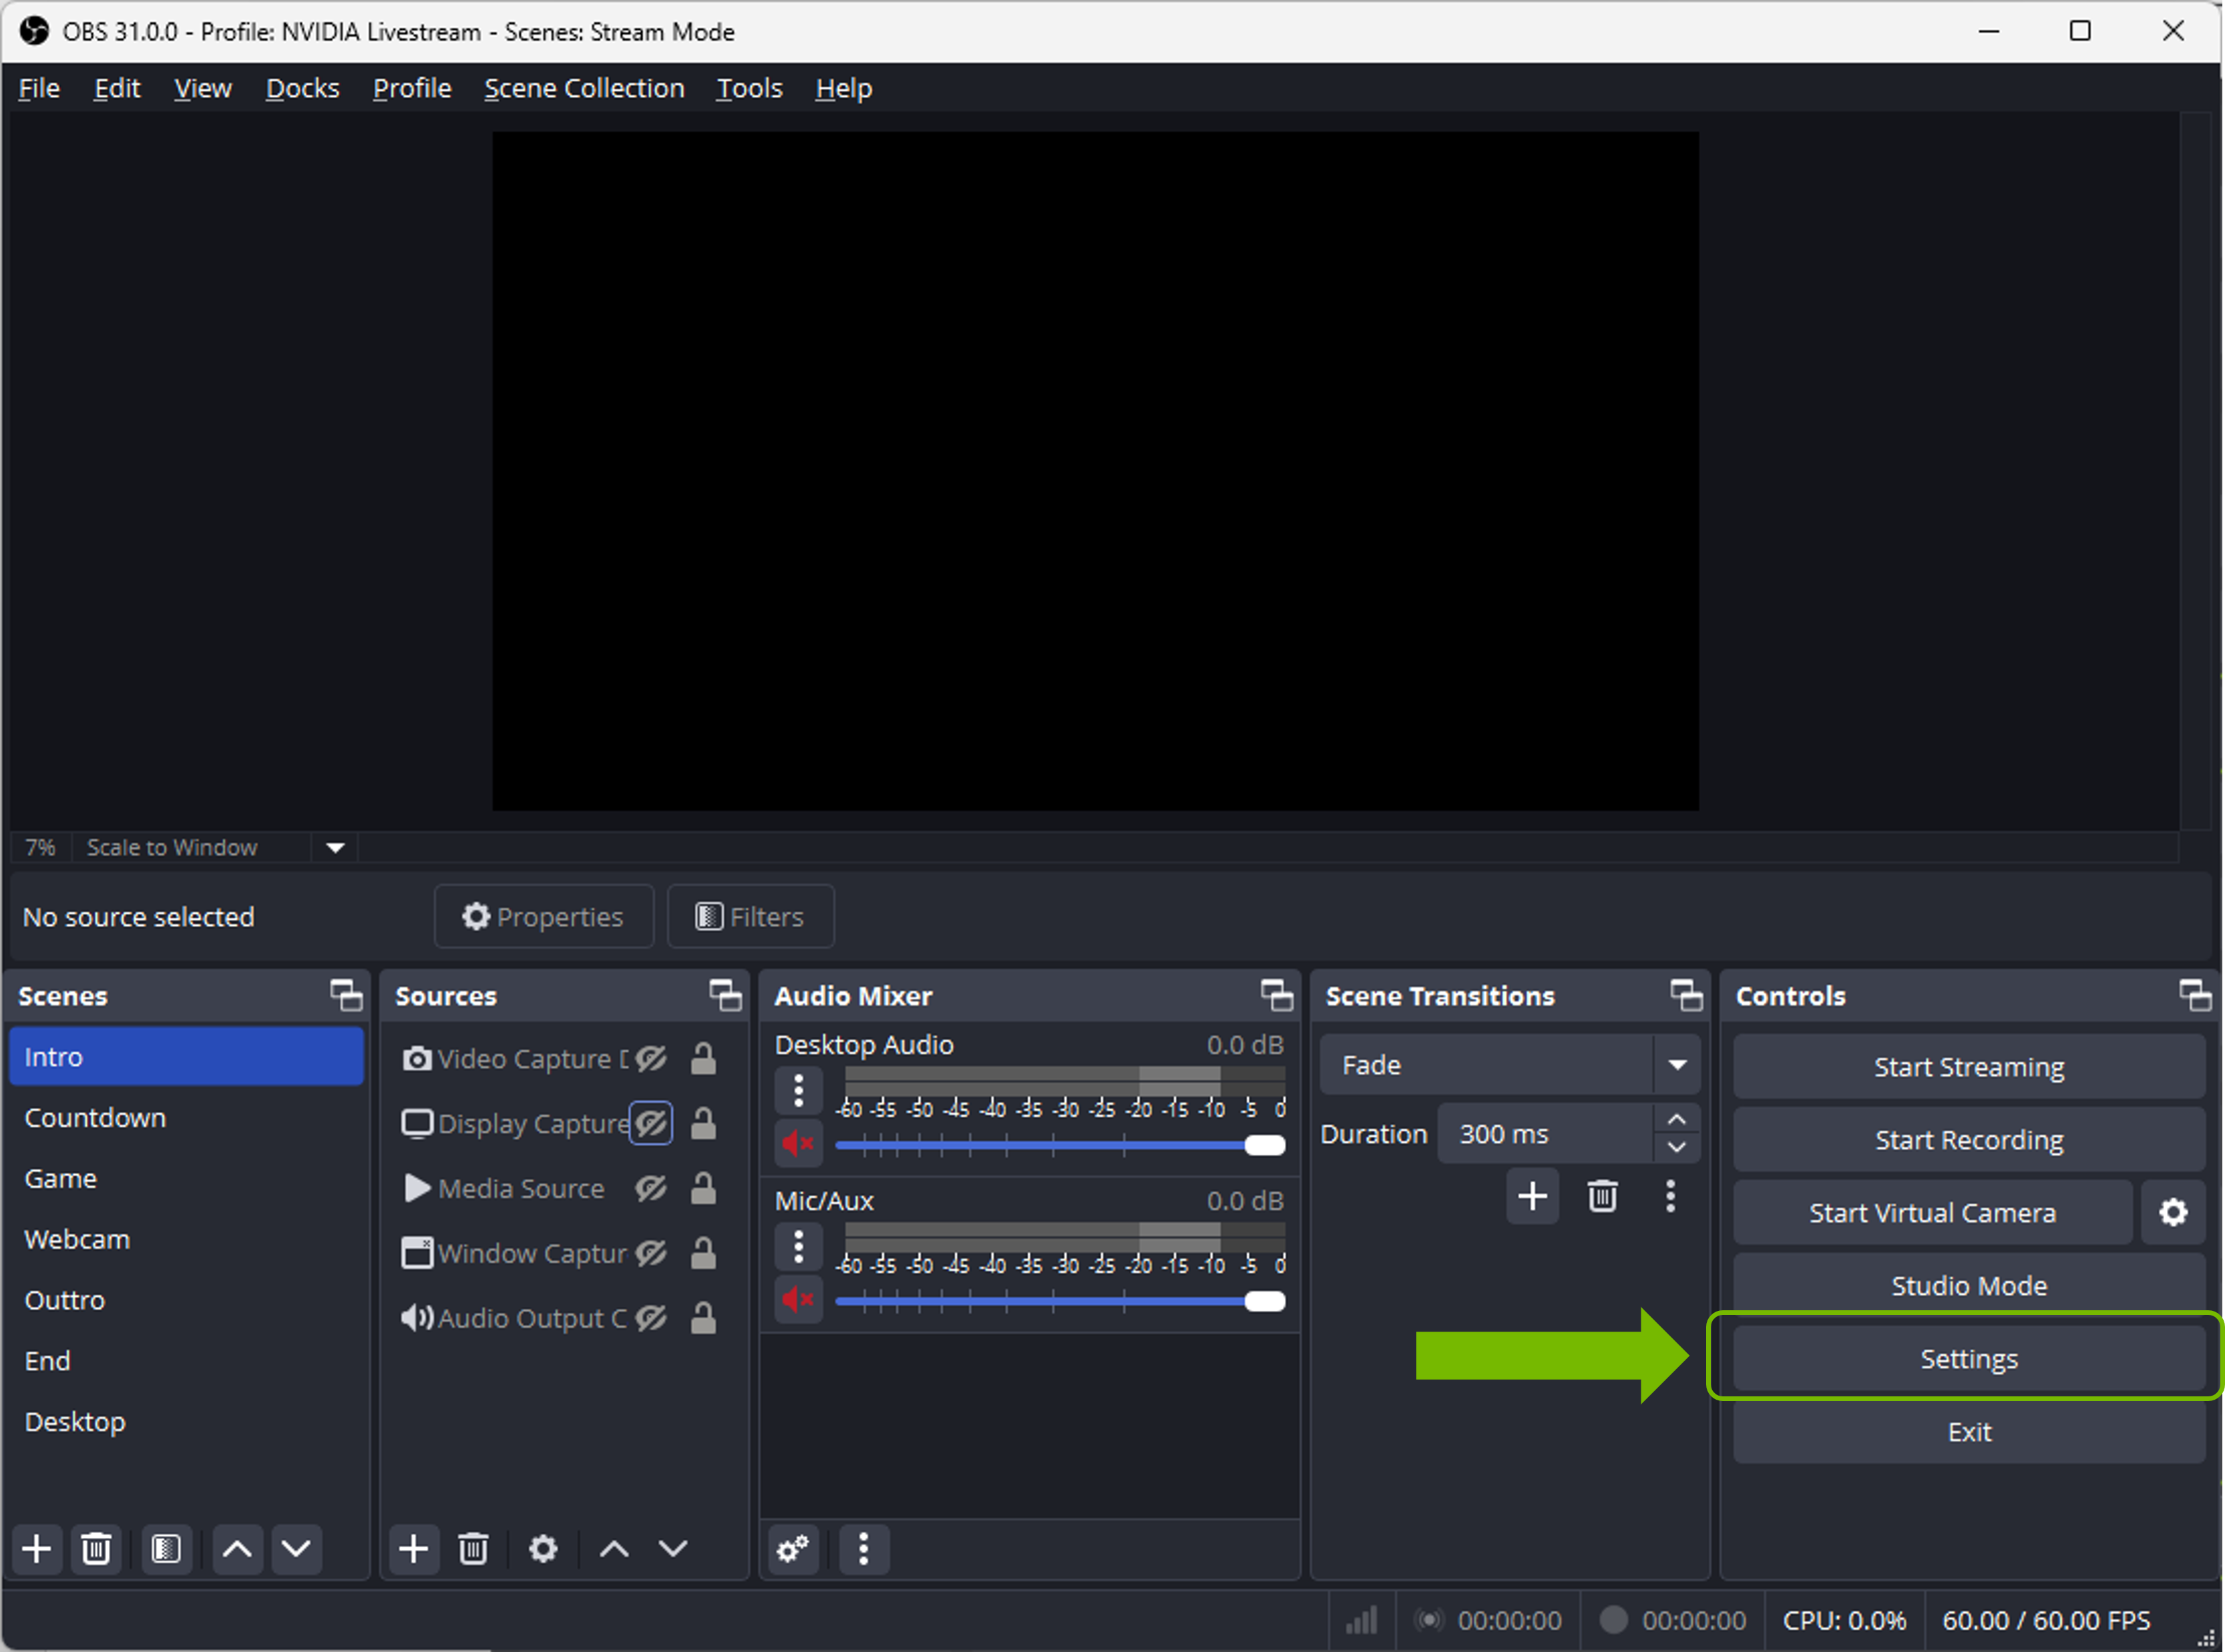Open the preview scale dropdown
Image resolution: width=2225 pixels, height=1652 pixels.
coord(334,847)
